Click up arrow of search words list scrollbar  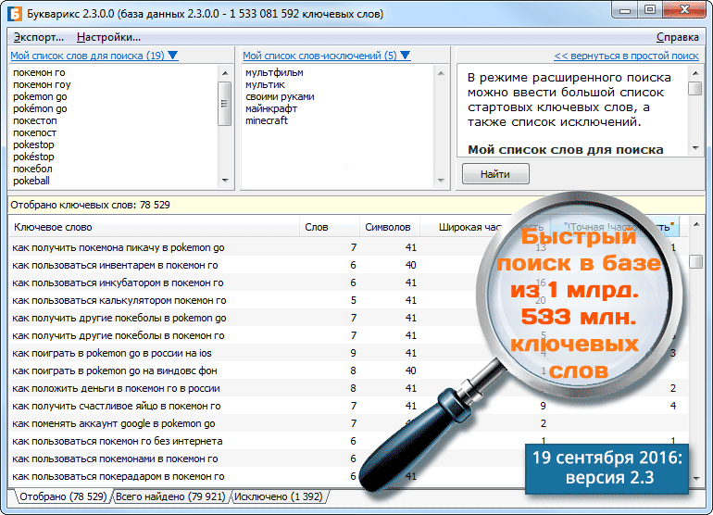click(225, 73)
